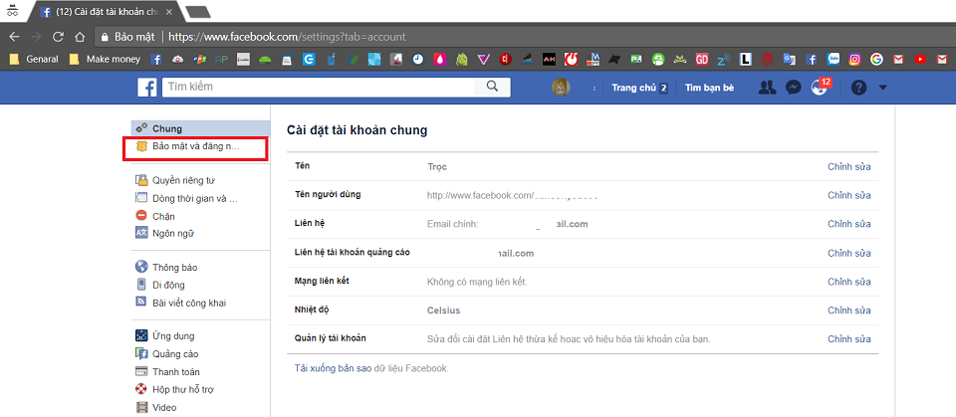This screenshot has width=956, height=417.
Task: Open the Genaral bookmarks folder
Action: click(34, 59)
